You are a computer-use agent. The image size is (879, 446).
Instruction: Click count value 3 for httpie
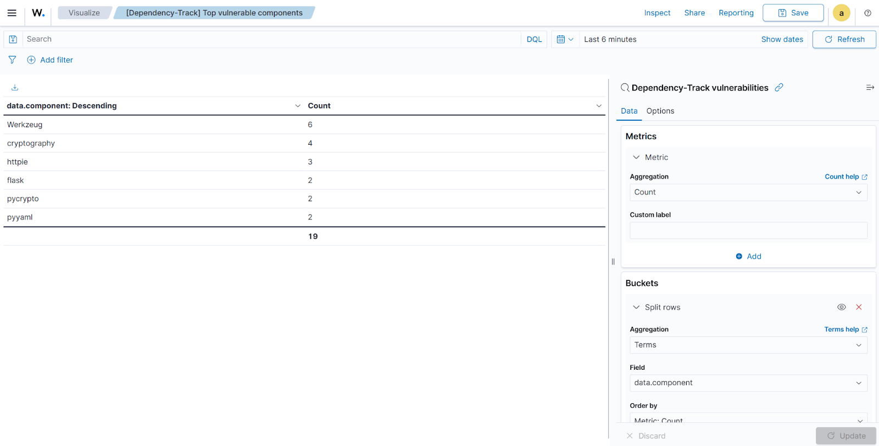tap(310, 162)
